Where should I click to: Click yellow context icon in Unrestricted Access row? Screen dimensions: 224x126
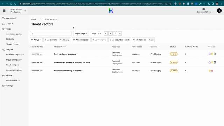212,62
